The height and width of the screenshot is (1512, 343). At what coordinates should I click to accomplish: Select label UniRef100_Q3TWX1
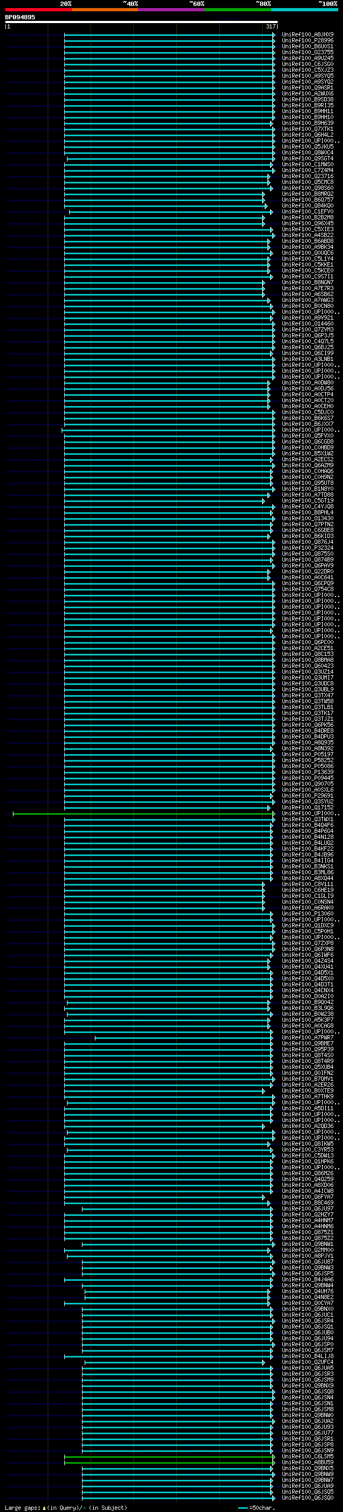308,820
